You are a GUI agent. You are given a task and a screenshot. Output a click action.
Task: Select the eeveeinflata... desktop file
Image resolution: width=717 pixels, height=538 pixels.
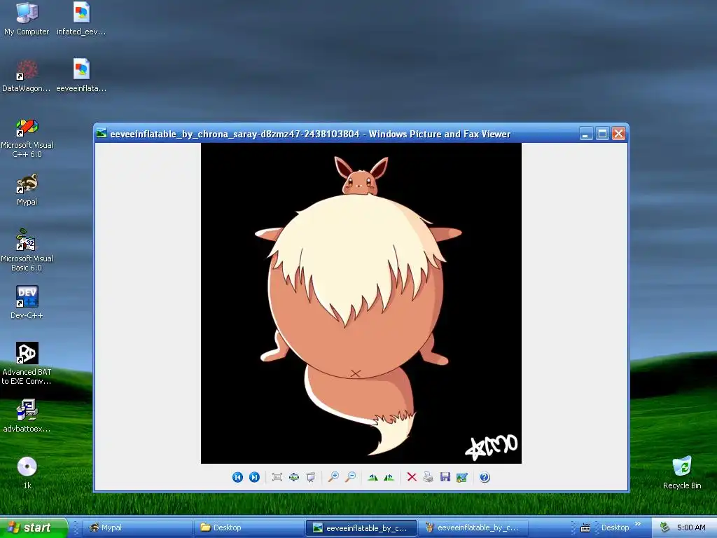click(x=81, y=76)
